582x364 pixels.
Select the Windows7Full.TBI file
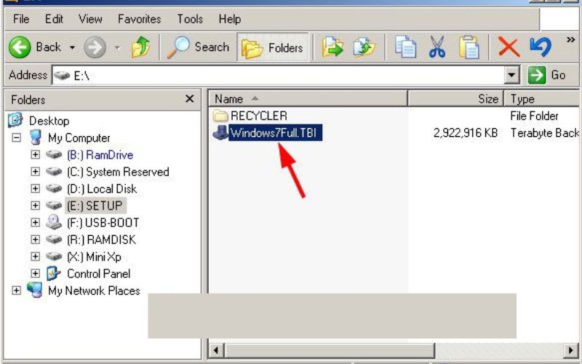click(275, 132)
